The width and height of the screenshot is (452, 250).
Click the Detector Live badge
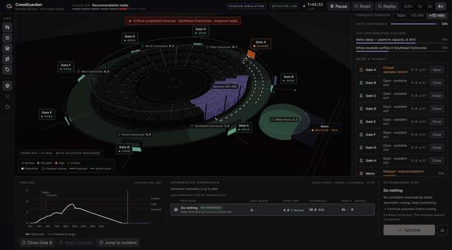[x=284, y=6]
